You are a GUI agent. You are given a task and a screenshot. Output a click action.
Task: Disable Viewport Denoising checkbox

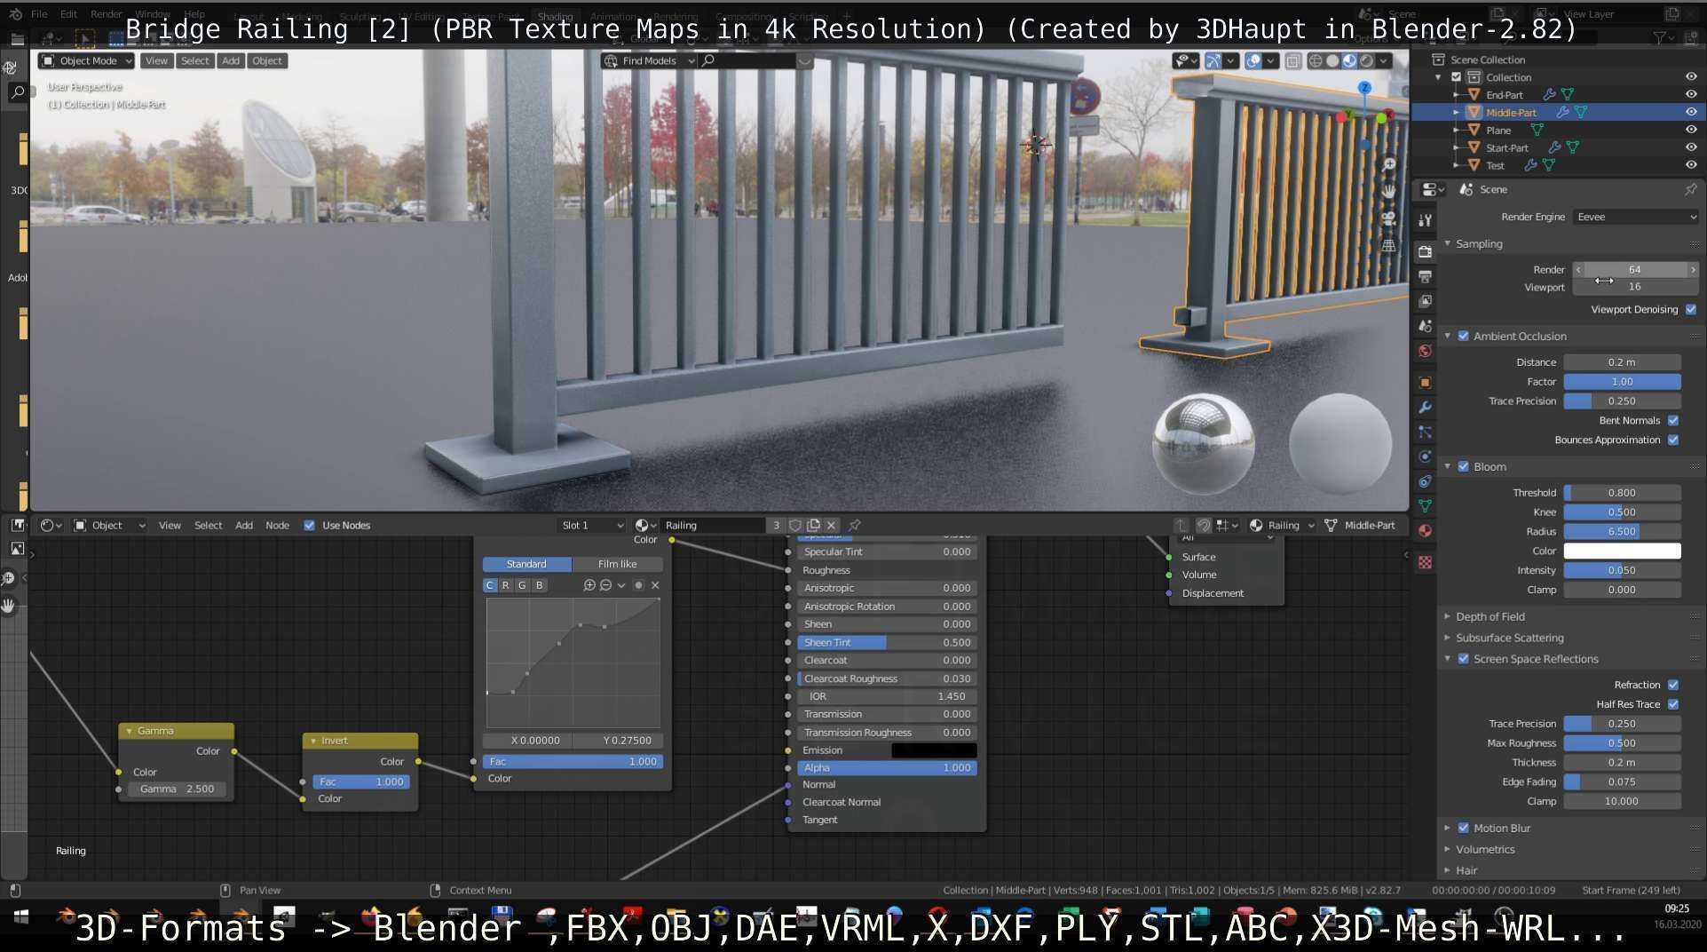click(x=1691, y=309)
